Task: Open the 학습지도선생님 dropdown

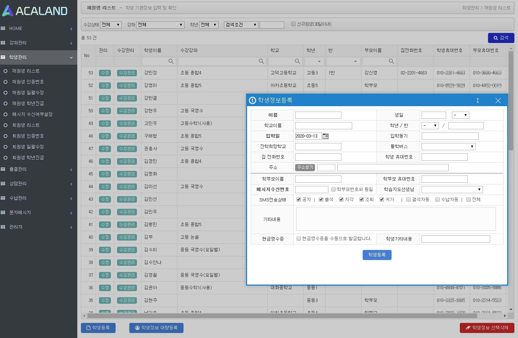Action: [x=452, y=190]
